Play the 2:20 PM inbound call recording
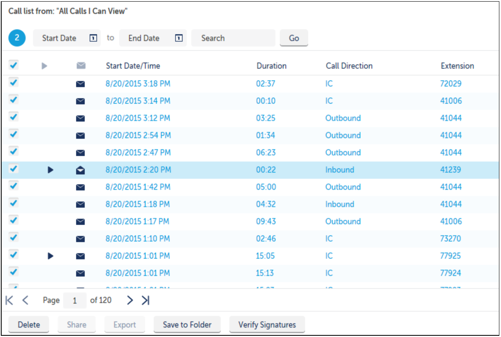Screen dimensions: 501x337 tap(50, 170)
